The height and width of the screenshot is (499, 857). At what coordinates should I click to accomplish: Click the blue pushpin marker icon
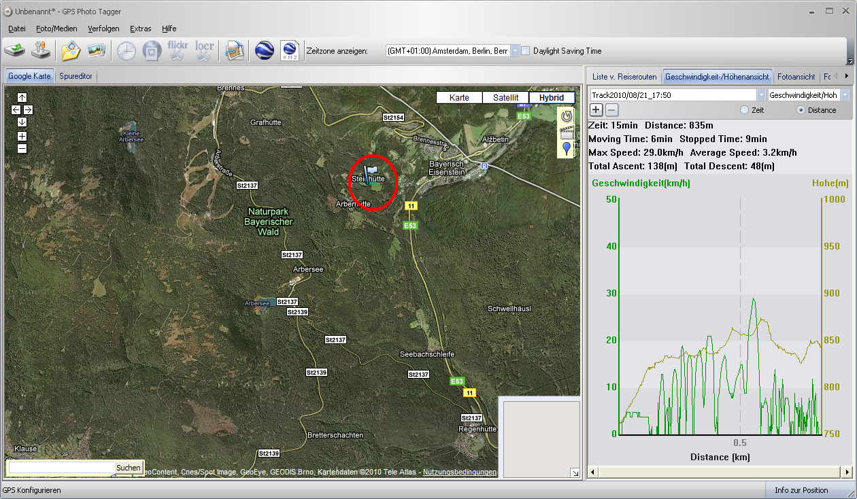tap(567, 149)
